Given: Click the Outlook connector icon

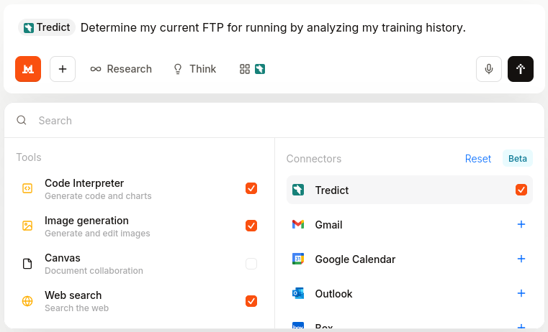Looking at the screenshot, I should coord(298,294).
